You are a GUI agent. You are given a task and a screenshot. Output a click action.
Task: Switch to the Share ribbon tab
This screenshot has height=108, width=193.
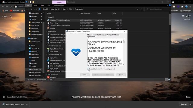click(42, 5)
